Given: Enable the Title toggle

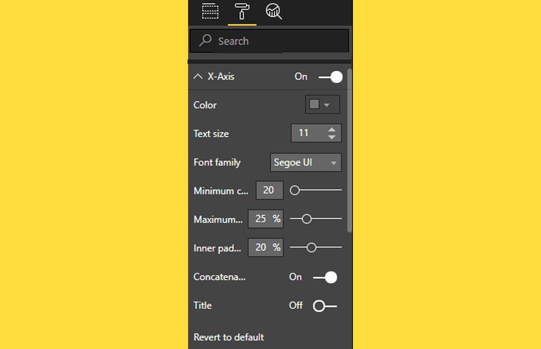Looking at the screenshot, I should tap(324, 306).
